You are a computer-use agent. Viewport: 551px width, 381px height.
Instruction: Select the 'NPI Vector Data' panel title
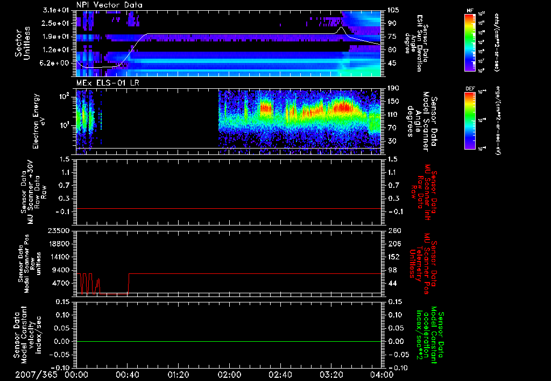[x=109, y=5]
